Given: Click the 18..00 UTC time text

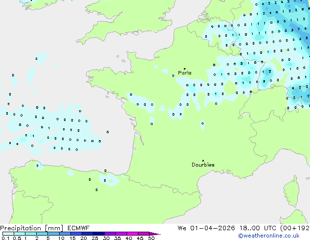Looking at the screenshot, I should click(x=258, y=228).
